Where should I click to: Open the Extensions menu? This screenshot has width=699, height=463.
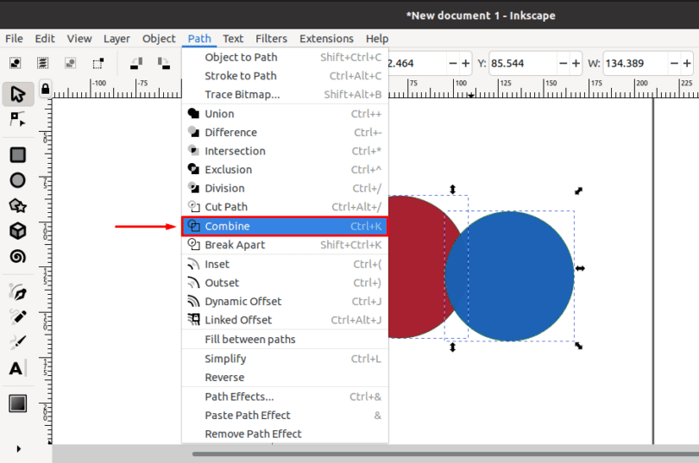point(326,39)
